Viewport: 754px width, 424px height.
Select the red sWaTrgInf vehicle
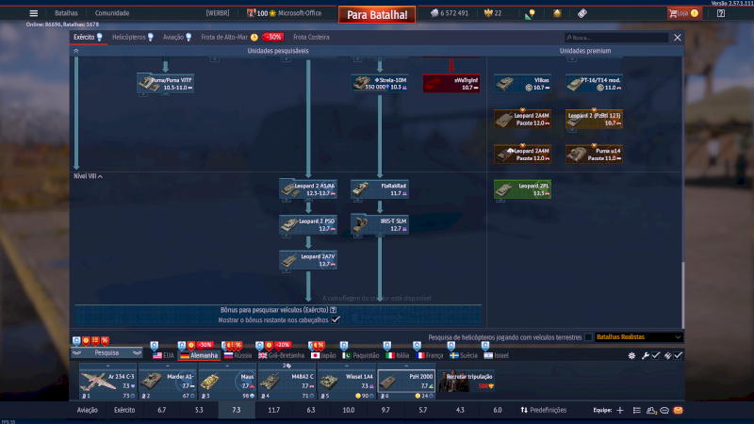pos(451,84)
